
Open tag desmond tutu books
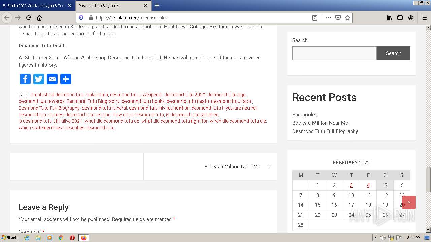[143, 101]
